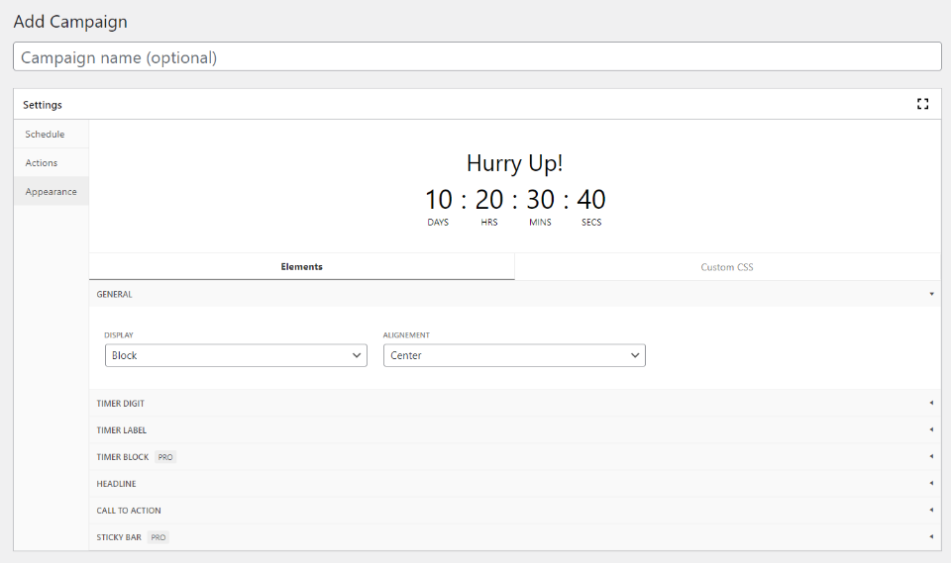The height and width of the screenshot is (563, 951).
Task: Click the Hurry Up! headline preview
Action: tap(514, 163)
